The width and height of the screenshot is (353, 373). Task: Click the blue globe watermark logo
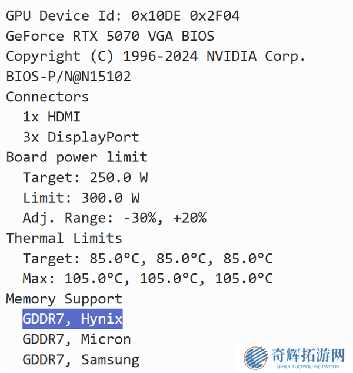pos(256,358)
